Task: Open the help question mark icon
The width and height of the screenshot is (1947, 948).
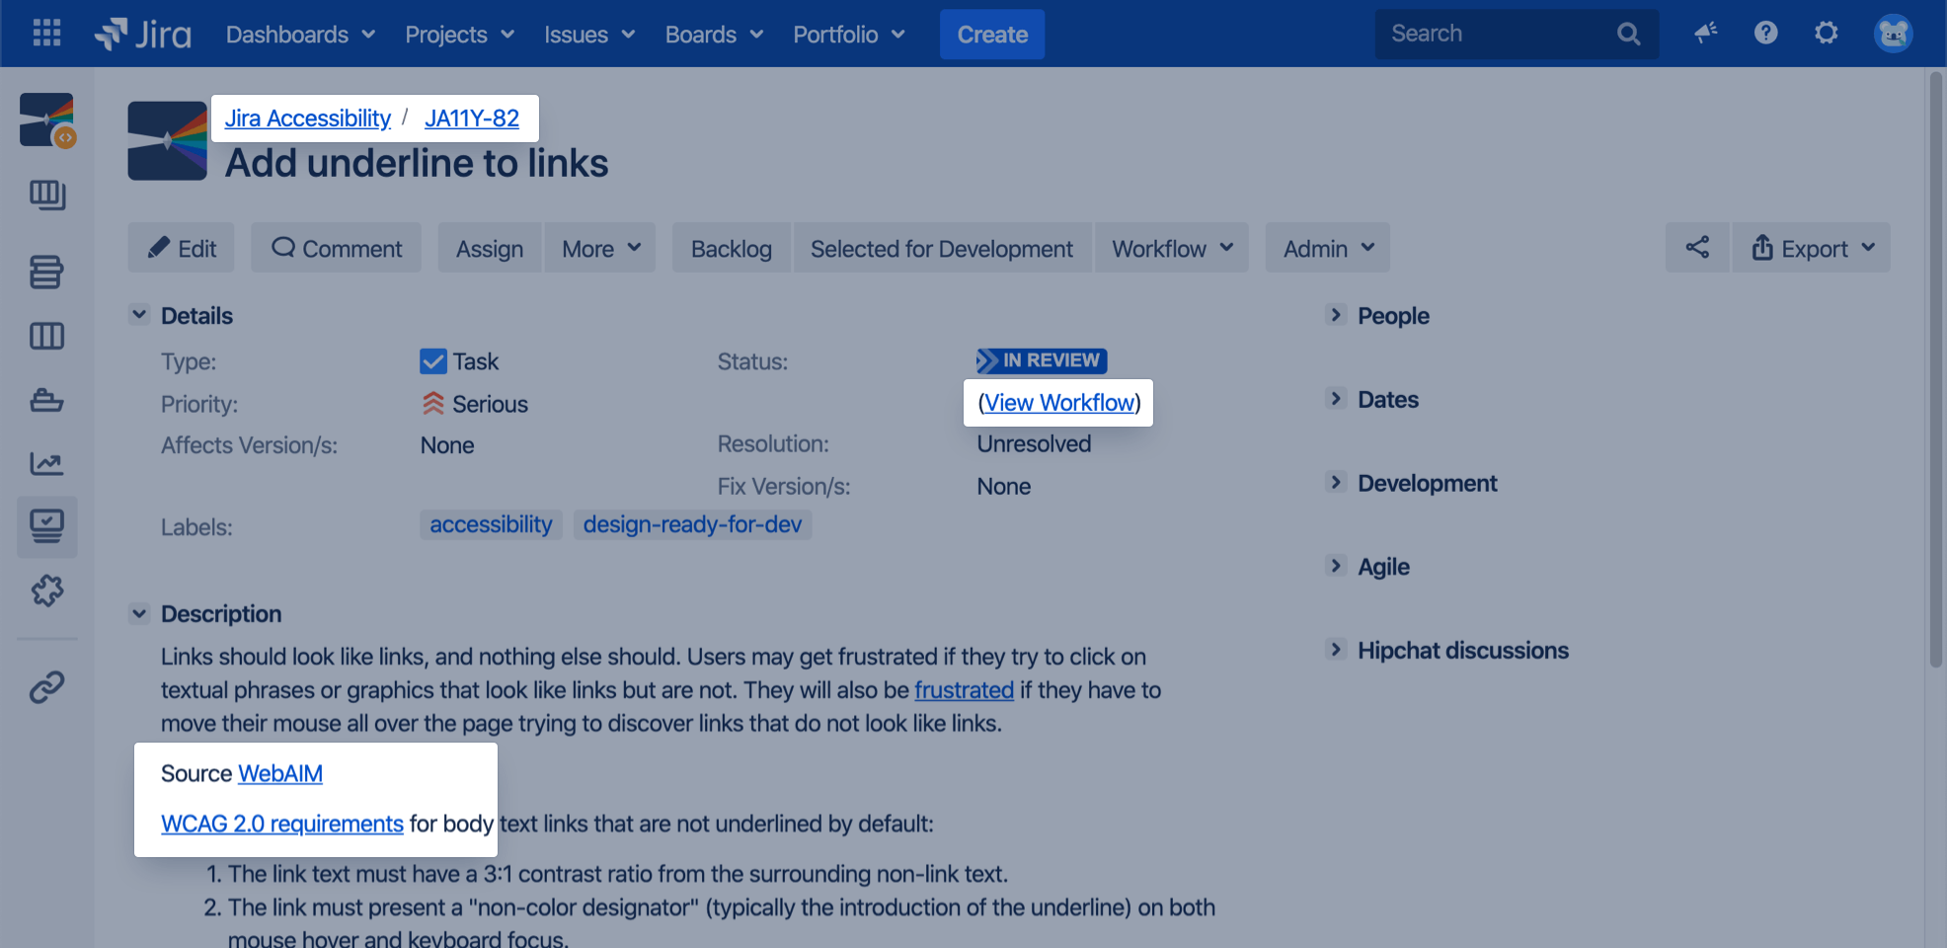Action: click(x=1765, y=34)
